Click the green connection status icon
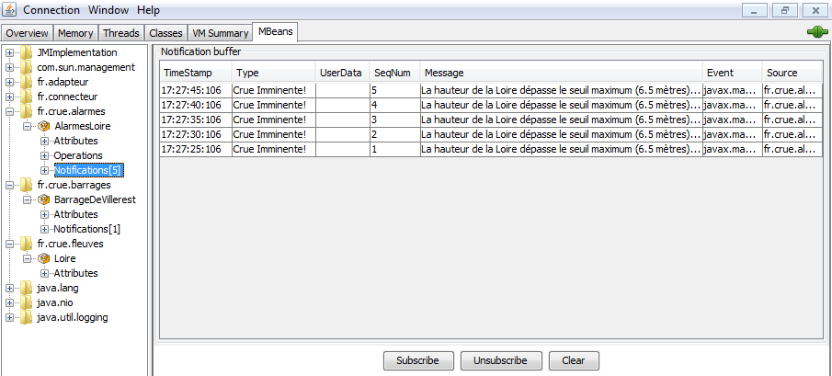Viewport: 832px width, 376px height. tap(816, 32)
